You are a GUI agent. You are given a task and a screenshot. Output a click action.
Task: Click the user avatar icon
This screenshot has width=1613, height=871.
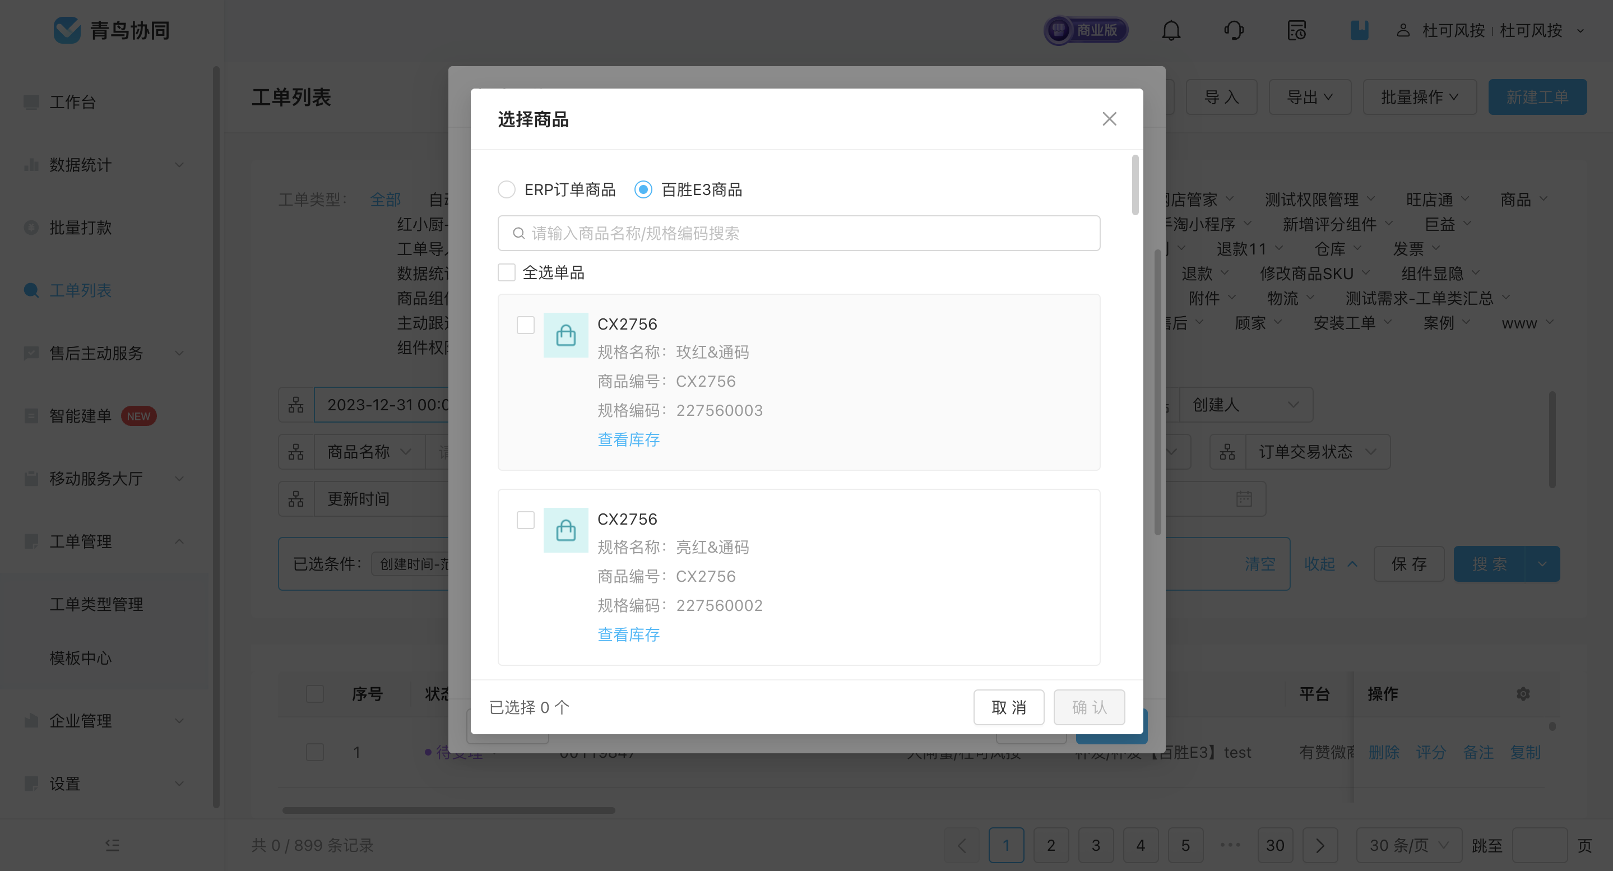pos(1403,30)
